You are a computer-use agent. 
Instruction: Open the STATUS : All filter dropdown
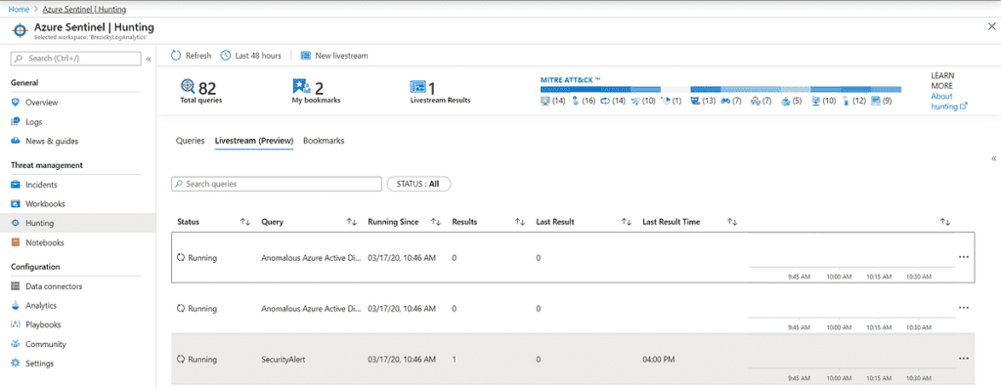coord(418,184)
